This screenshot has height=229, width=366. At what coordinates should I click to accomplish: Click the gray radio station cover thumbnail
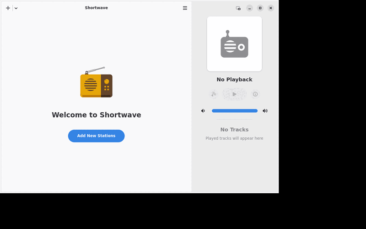pyautogui.click(x=234, y=44)
